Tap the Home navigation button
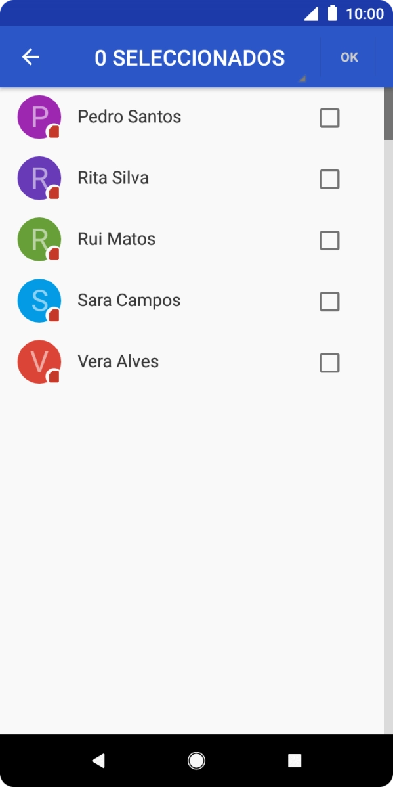This screenshot has height=787, width=393. (x=196, y=761)
